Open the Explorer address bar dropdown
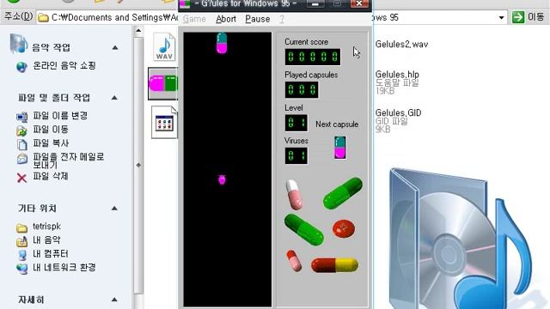This screenshot has width=550, height=309. coord(501,17)
